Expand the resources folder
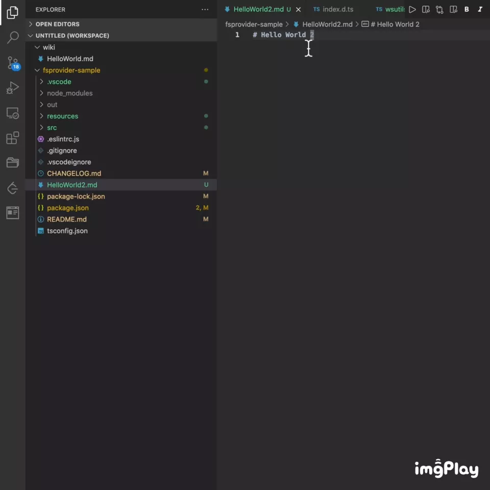Viewport: 490px width, 490px height. tap(121, 116)
